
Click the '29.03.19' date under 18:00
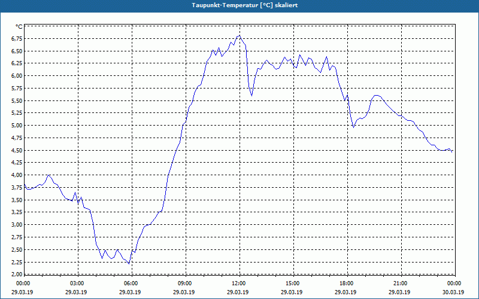345,292
